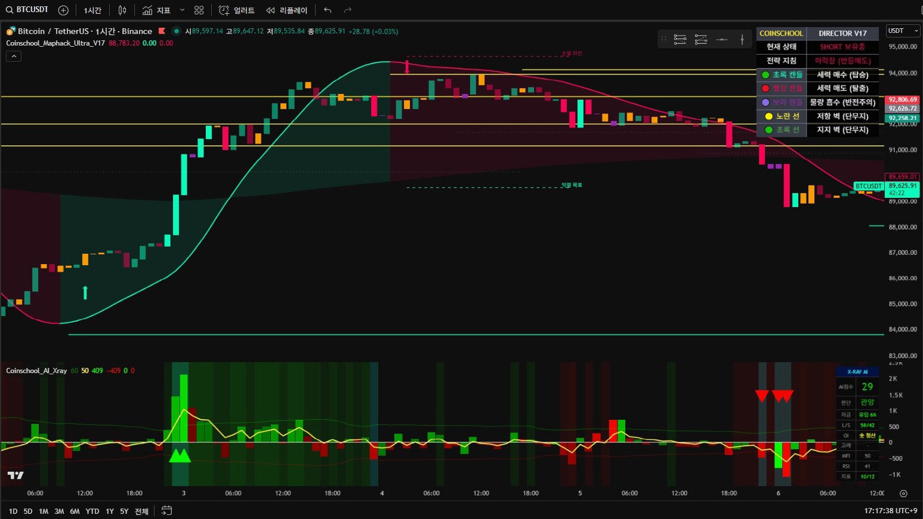
Task: Open the 지표 indicators dialog
Action: [x=156, y=10]
